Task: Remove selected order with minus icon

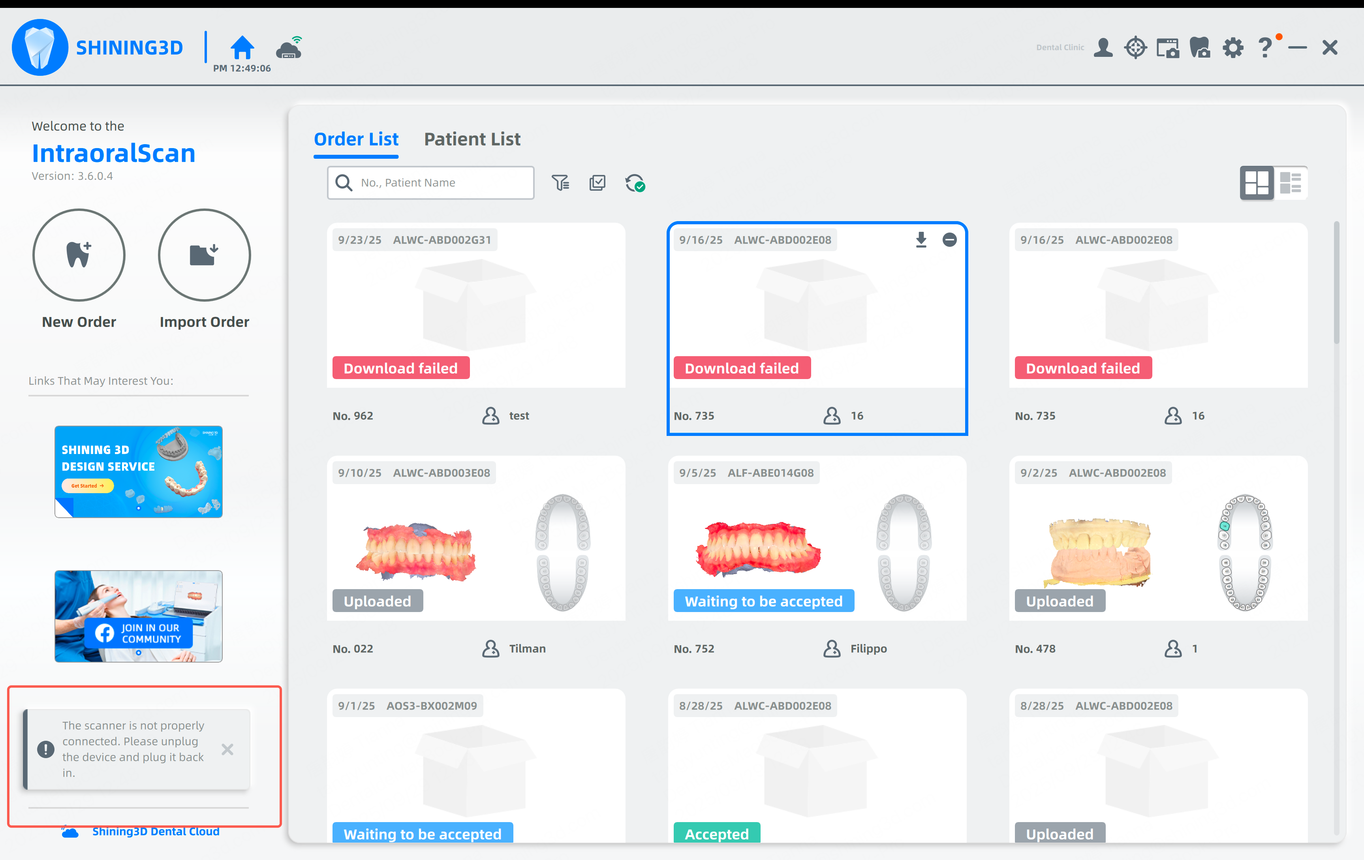Action: click(949, 240)
